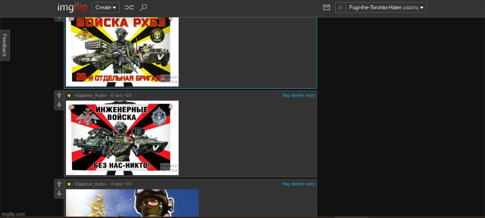Reply to the ИНЖЕНЕРНЫЕ ВОЙСКА comment
The image size is (485, 218).
click(310, 95)
